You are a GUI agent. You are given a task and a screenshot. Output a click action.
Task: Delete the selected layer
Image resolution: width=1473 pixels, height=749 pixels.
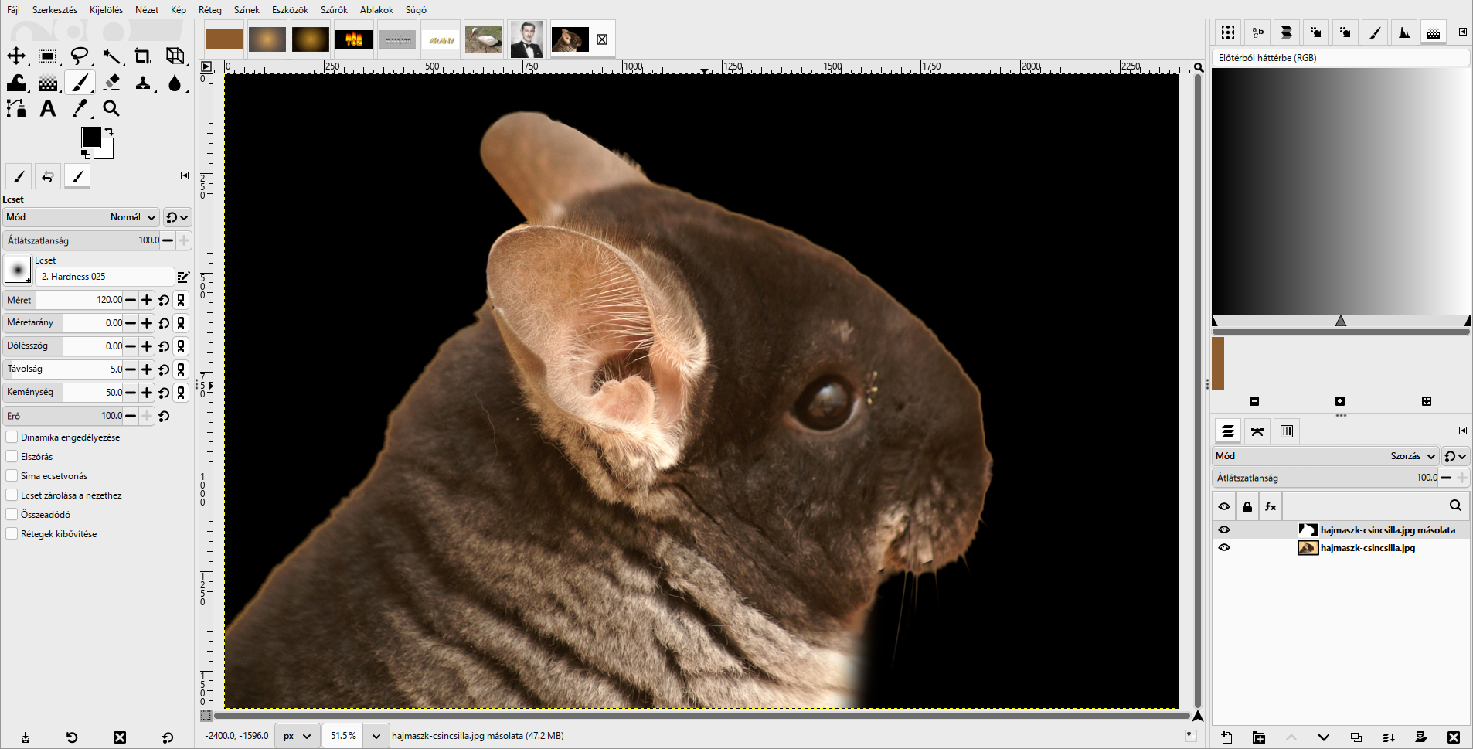point(1454,737)
